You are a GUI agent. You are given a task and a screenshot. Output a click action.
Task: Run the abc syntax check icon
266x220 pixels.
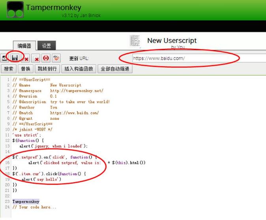(x=56, y=58)
